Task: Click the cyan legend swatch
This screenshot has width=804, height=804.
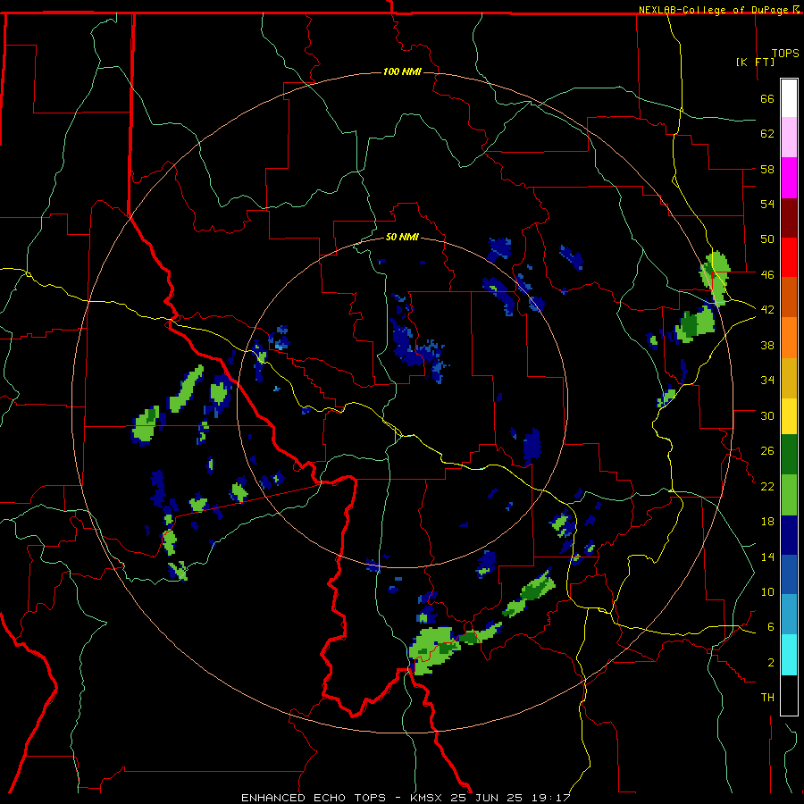Action: [x=789, y=655]
